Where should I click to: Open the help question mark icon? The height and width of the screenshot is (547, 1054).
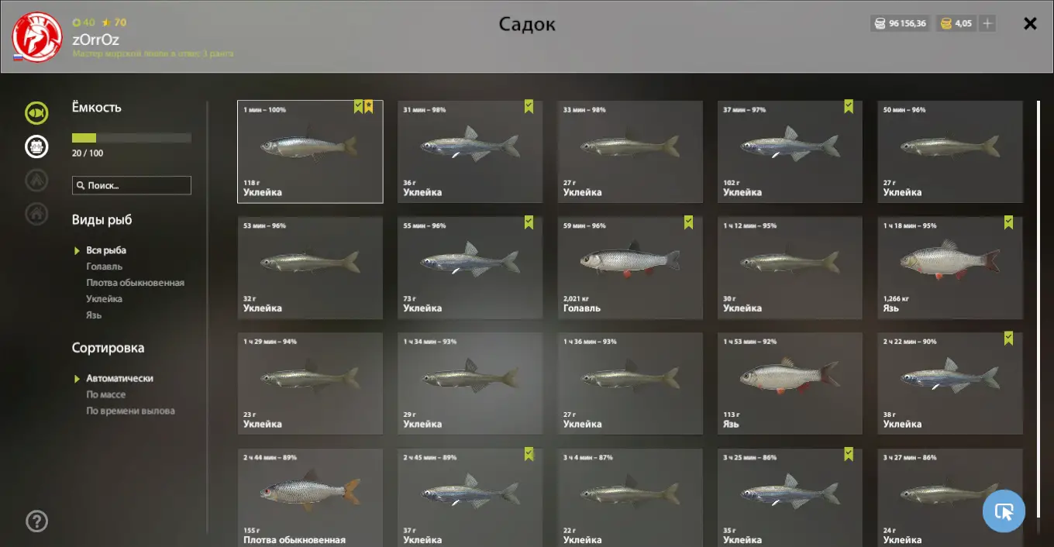click(x=36, y=521)
